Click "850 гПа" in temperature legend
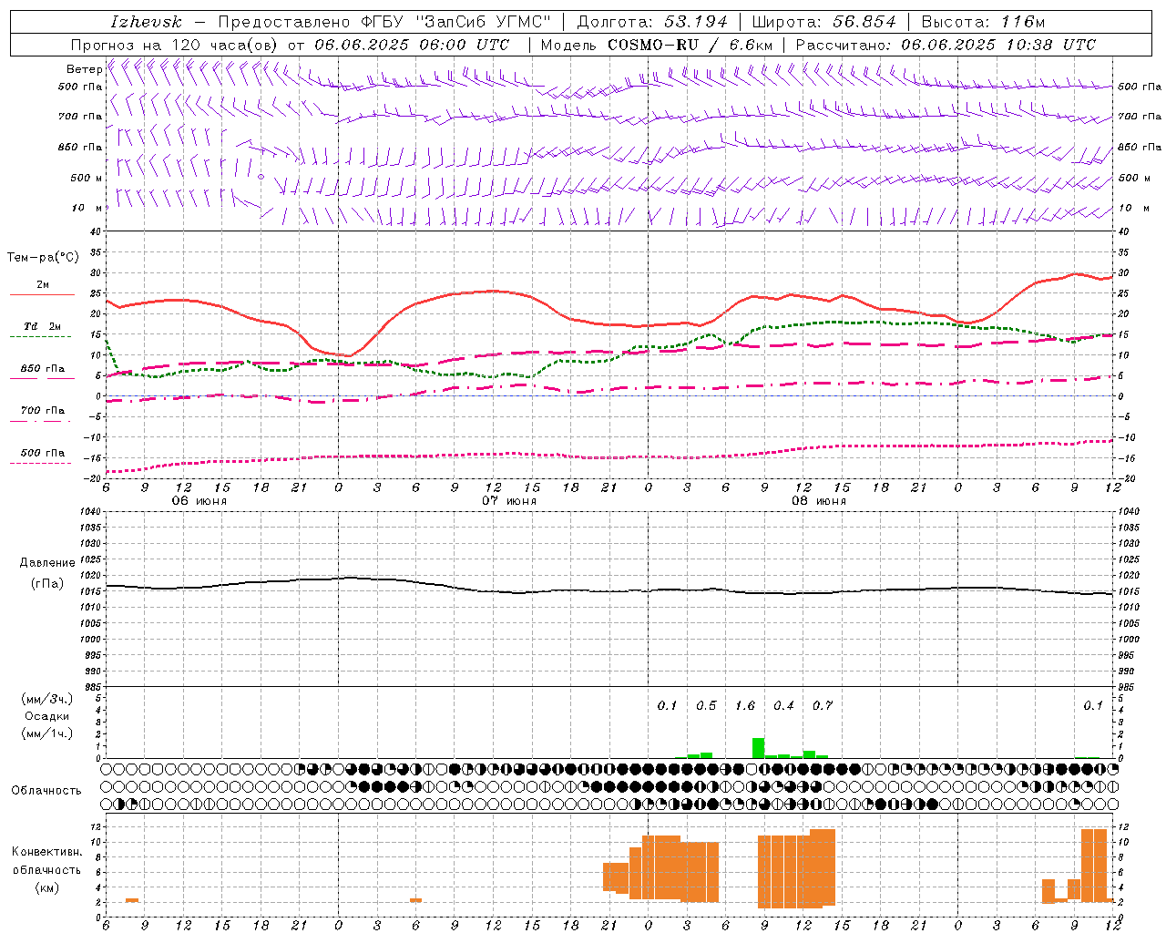The image size is (1166, 933). (x=43, y=369)
